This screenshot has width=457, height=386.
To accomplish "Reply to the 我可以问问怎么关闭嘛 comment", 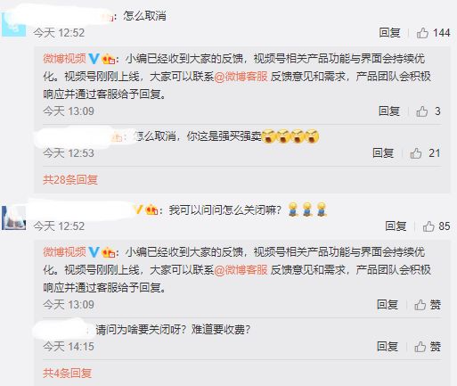I will pos(396,226).
